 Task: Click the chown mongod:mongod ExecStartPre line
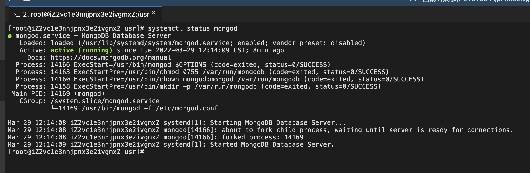click(220, 79)
